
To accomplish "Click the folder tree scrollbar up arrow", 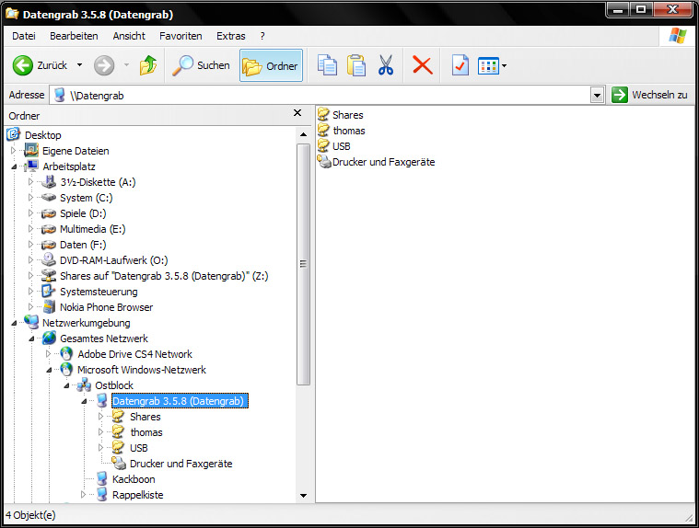I will pos(304,134).
